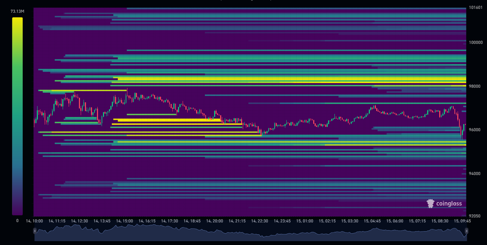Click the '15, 07:15' time axis label
Screen dimensions: 487x245
417,221
